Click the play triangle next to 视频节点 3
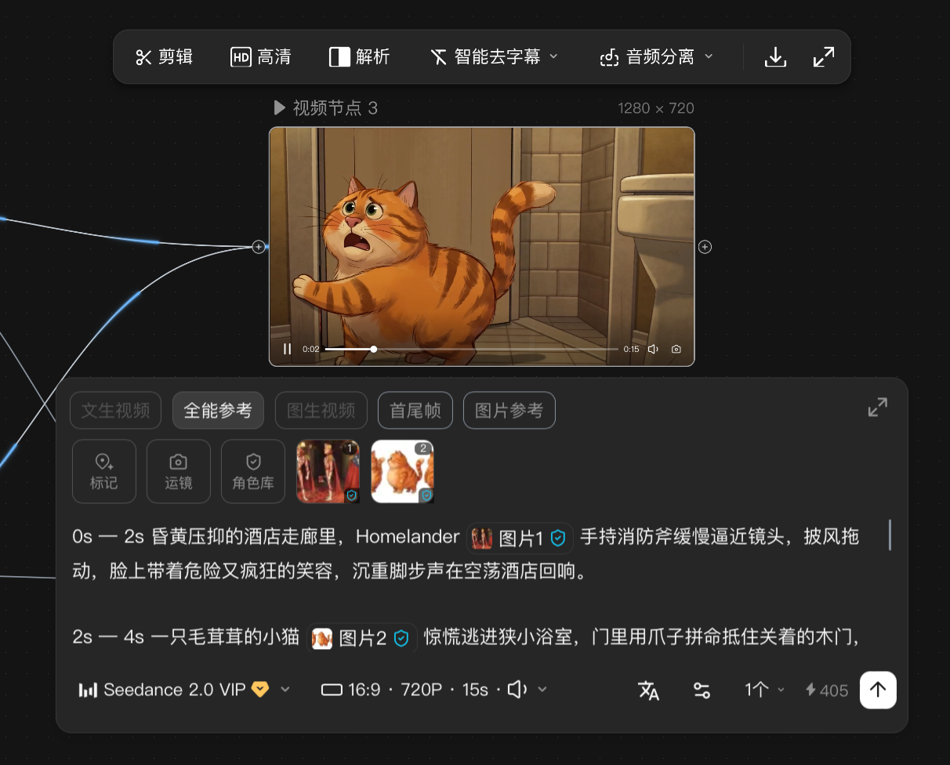 [x=279, y=108]
